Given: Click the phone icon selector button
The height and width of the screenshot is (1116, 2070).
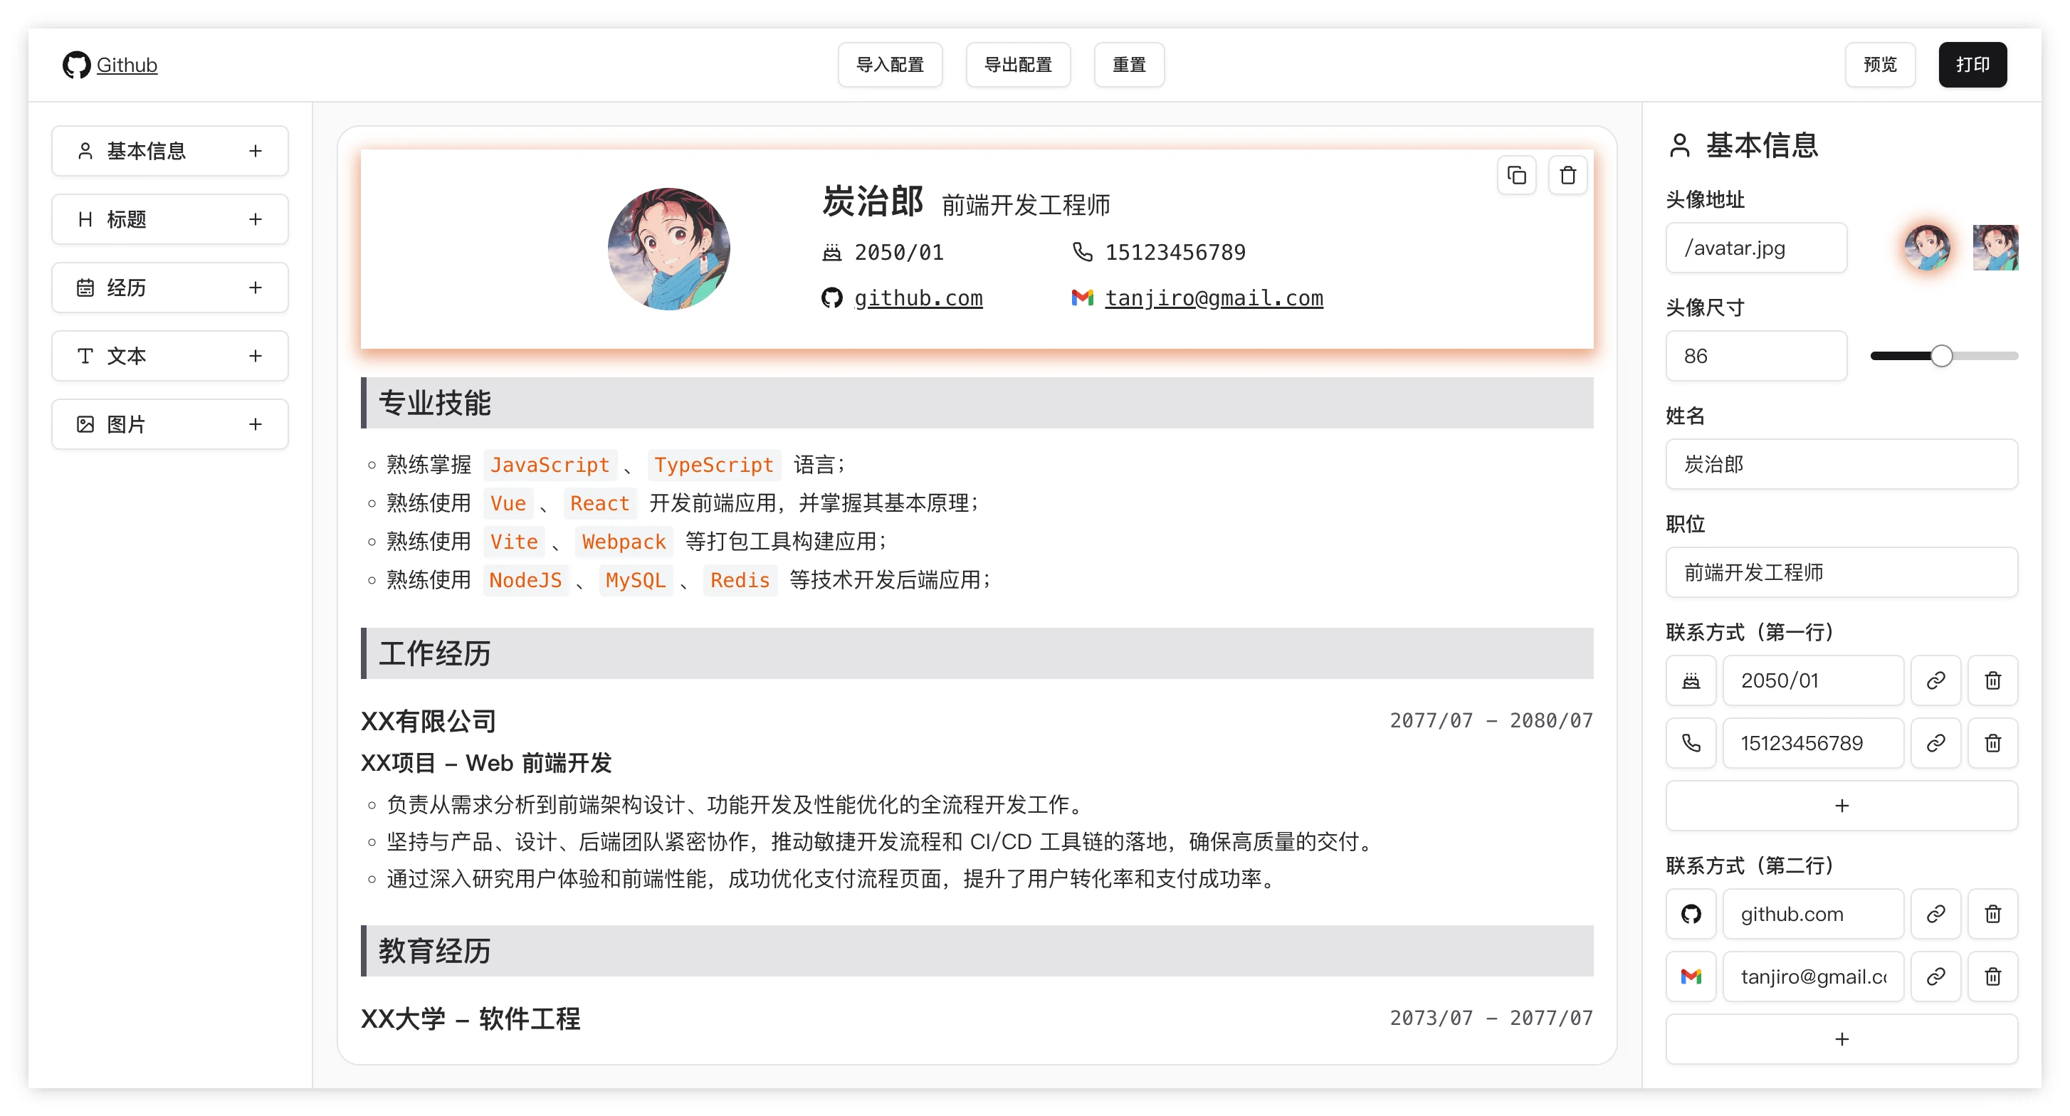Looking at the screenshot, I should click(x=1691, y=743).
